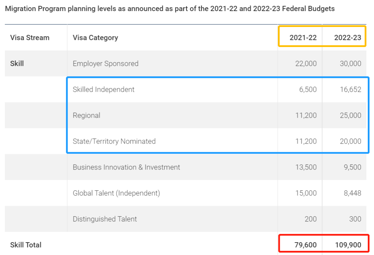Click the Migration Program planning levels title
Image resolution: width=374 pixels, height=255 pixels.
[x=170, y=9]
